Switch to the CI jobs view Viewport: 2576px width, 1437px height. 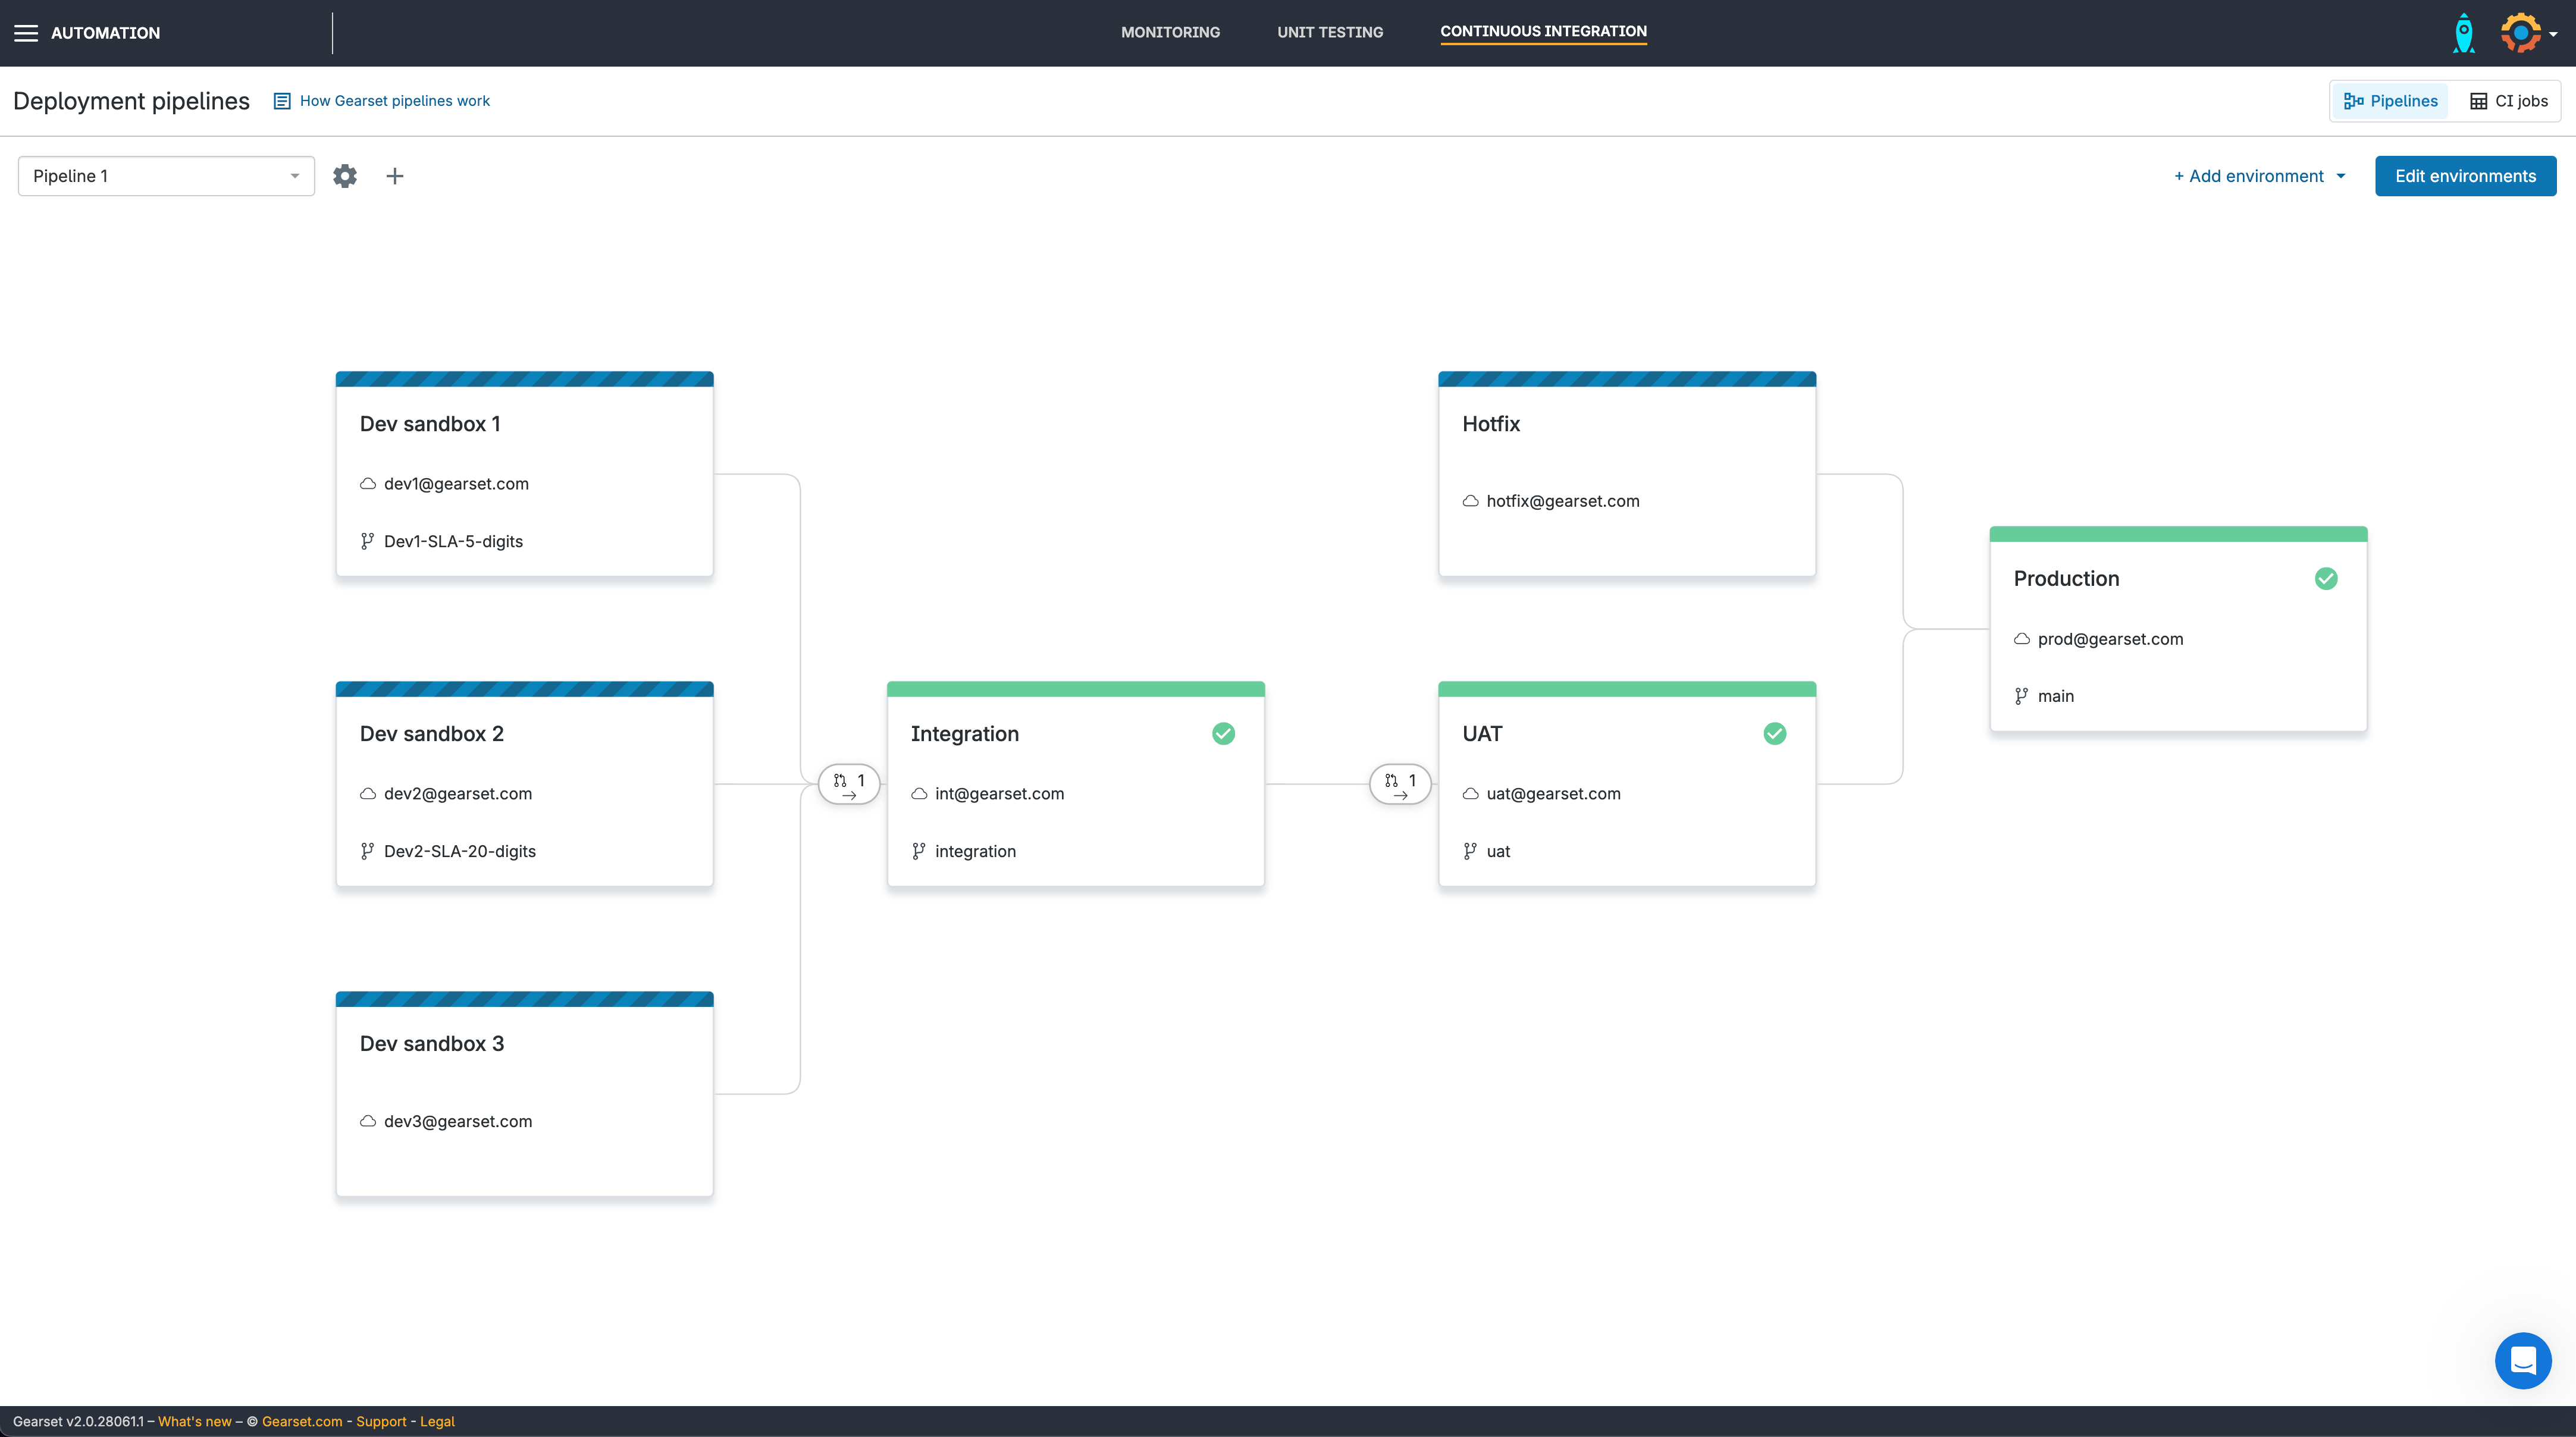tap(2508, 101)
